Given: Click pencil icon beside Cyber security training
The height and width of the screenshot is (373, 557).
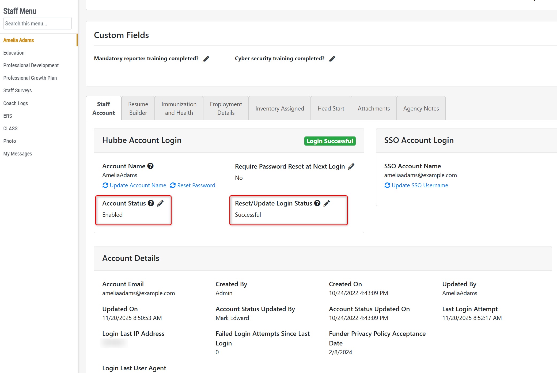Looking at the screenshot, I should click(332, 59).
